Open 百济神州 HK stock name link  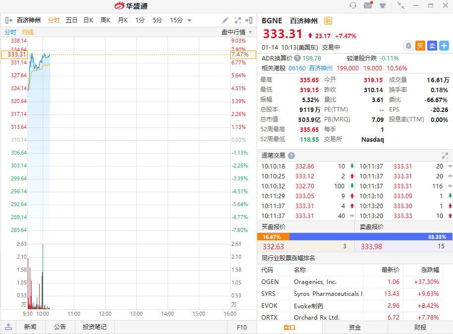pyautogui.click(x=321, y=68)
